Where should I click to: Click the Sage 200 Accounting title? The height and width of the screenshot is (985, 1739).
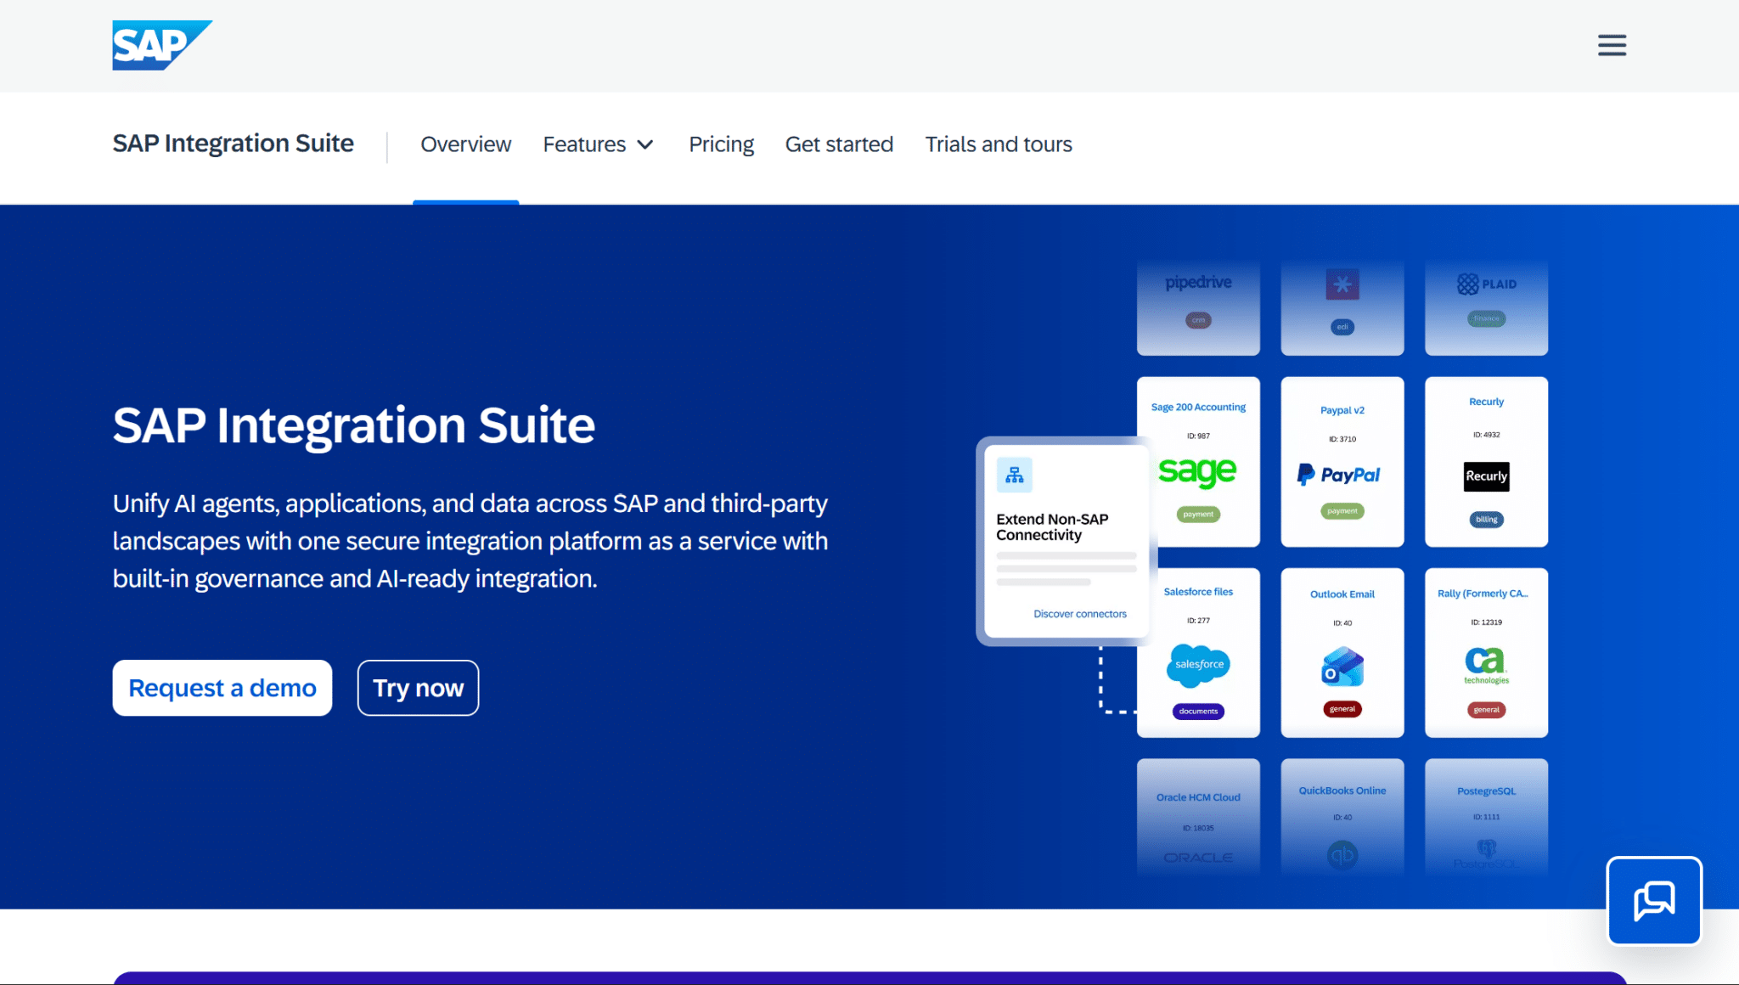(1198, 408)
